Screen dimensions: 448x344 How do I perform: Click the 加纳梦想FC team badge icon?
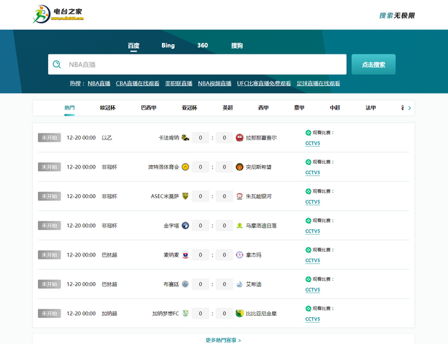(185, 314)
